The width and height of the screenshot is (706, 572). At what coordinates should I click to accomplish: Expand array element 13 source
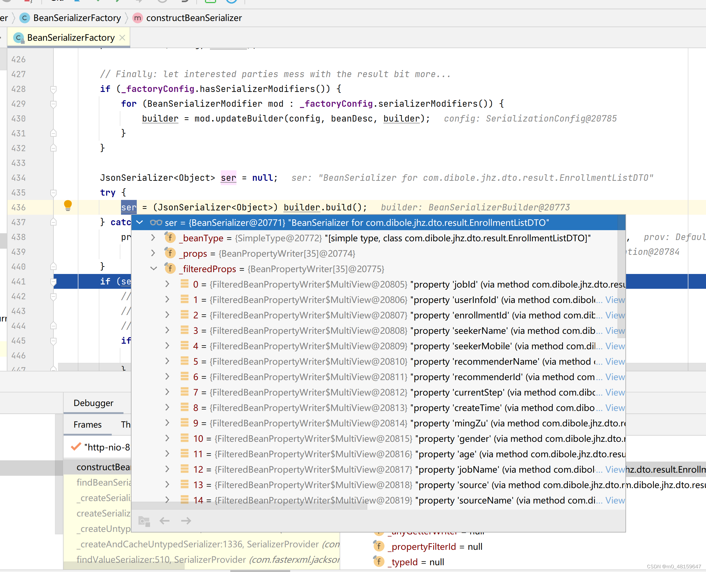pyautogui.click(x=167, y=485)
